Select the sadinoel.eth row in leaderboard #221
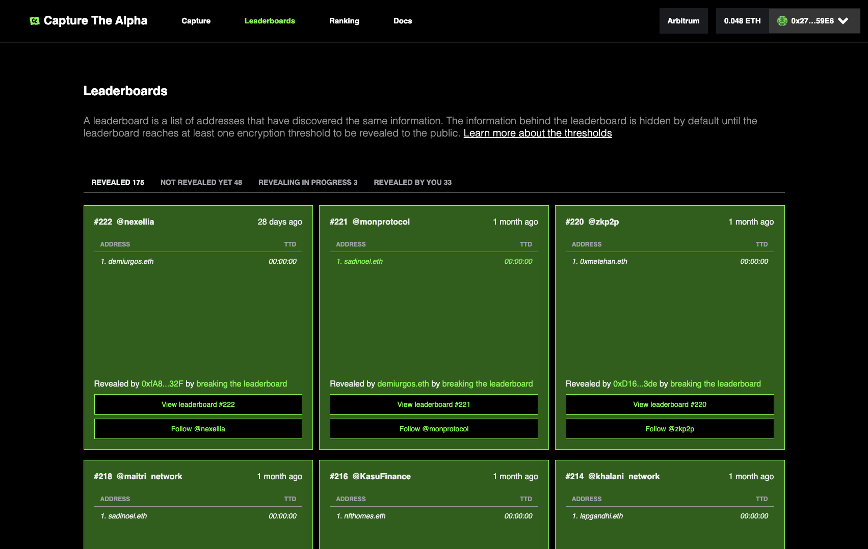The image size is (868, 549). (434, 261)
